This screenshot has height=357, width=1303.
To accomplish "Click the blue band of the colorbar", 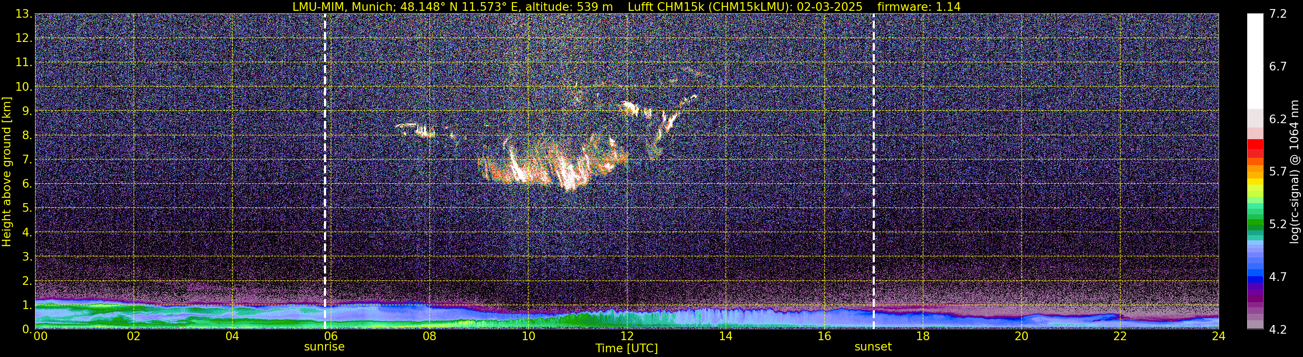I will [x=1255, y=268].
